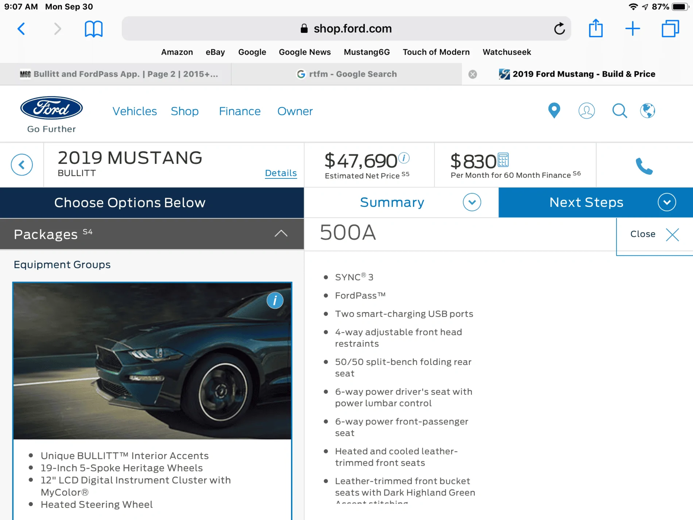Expand the Next Steps dropdown chevron
The image size is (693, 520).
pyautogui.click(x=667, y=202)
